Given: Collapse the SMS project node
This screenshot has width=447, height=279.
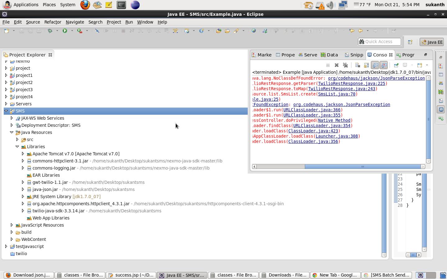Looking at the screenshot, I should click(x=6, y=111).
